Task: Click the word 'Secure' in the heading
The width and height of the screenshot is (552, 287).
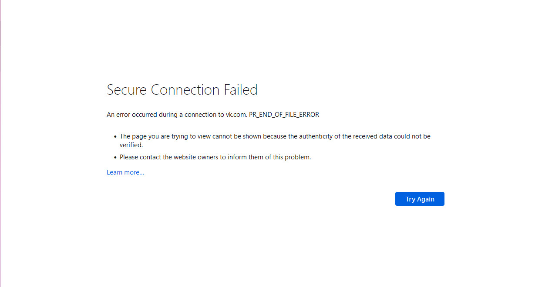Action: pyautogui.click(x=127, y=90)
